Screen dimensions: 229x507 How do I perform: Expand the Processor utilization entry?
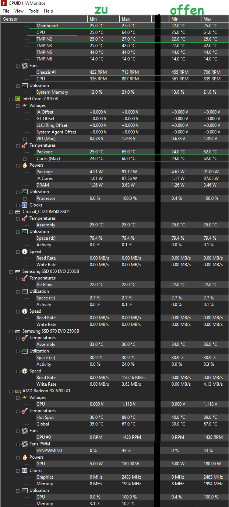pos(25,198)
